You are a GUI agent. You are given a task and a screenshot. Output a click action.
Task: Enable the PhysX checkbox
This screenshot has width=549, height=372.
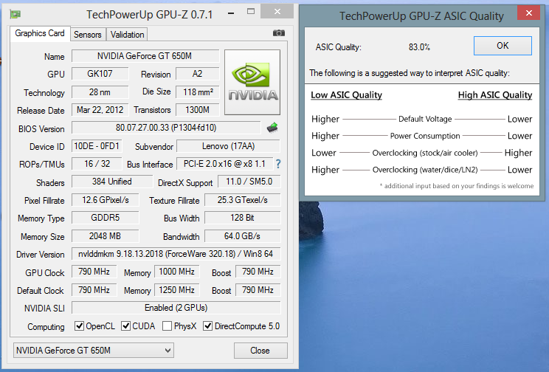pos(168,326)
